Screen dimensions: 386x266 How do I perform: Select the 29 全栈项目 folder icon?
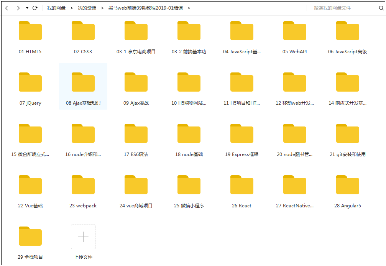30,236
